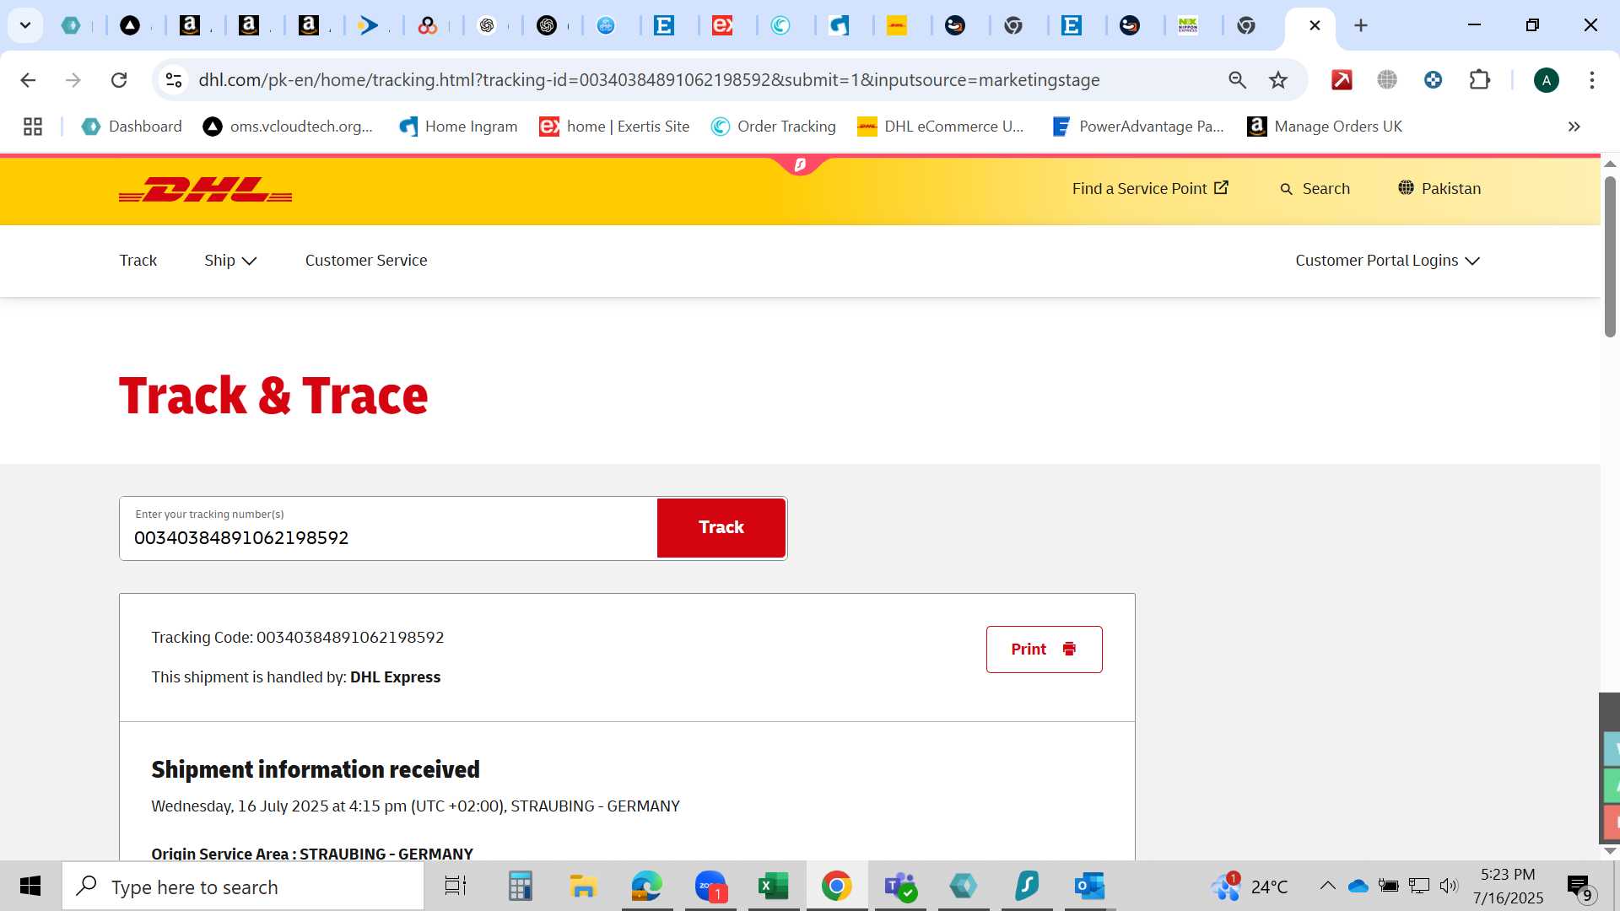The height and width of the screenshot is (911, 1620).
Task: Go back to previous page
Action: (28, 80)
